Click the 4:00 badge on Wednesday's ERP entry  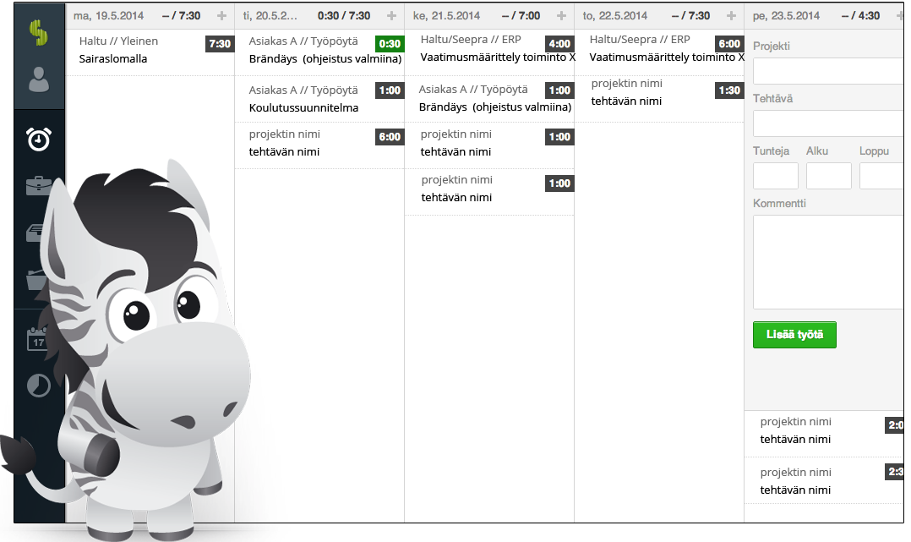559,44
